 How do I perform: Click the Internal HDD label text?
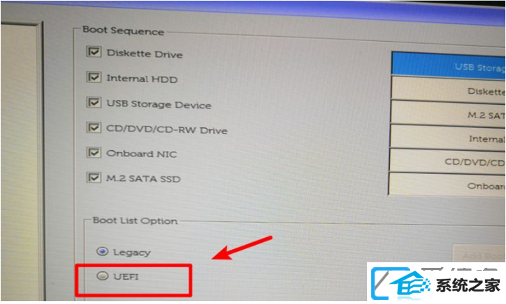pos(142,79)
